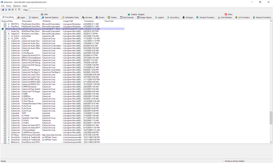Image resolution: width=273 pixels, height=163 pixels.
Task: Sort by the Description column header
Action: 31,21
